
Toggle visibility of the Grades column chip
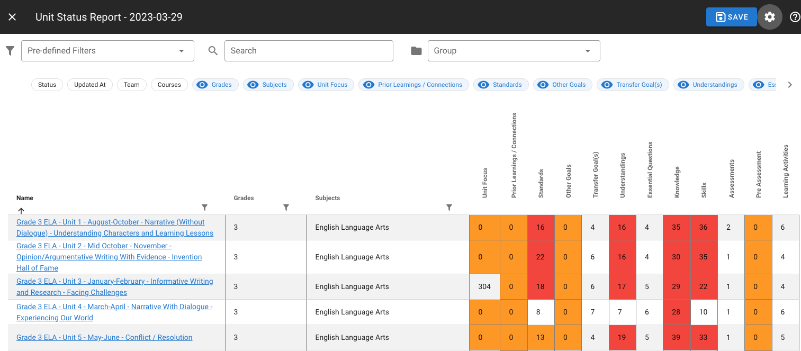click(215, 85)
